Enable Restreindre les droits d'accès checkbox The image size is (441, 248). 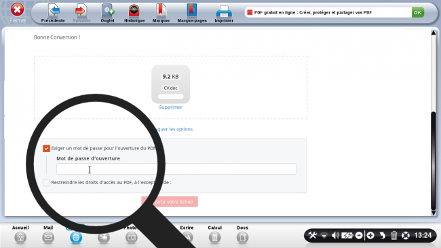(46, 183)
